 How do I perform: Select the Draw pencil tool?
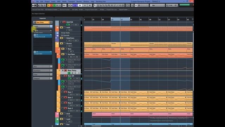click(x=115, y=5)
